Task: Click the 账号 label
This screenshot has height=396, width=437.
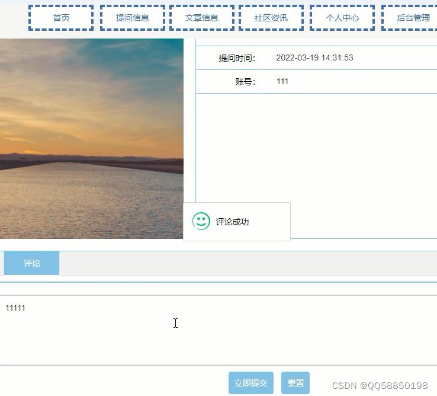Action: [x=245, y=82]
